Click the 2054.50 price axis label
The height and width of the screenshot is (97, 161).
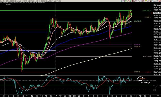pos(157,72)
